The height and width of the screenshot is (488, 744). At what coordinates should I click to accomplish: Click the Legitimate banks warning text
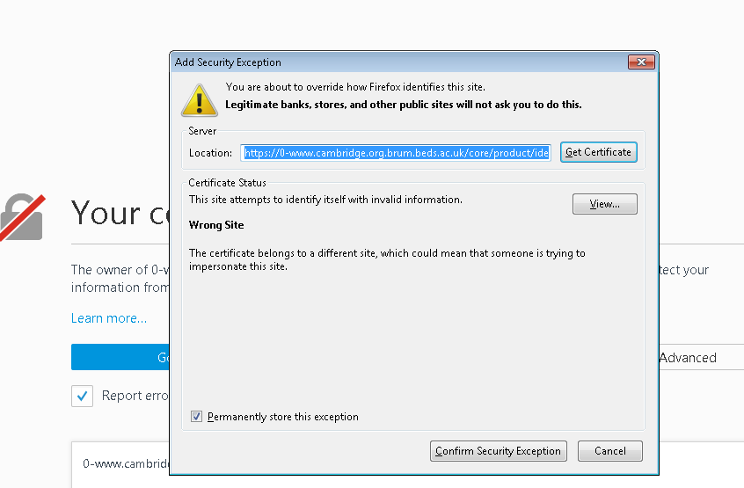click(403, 105)
